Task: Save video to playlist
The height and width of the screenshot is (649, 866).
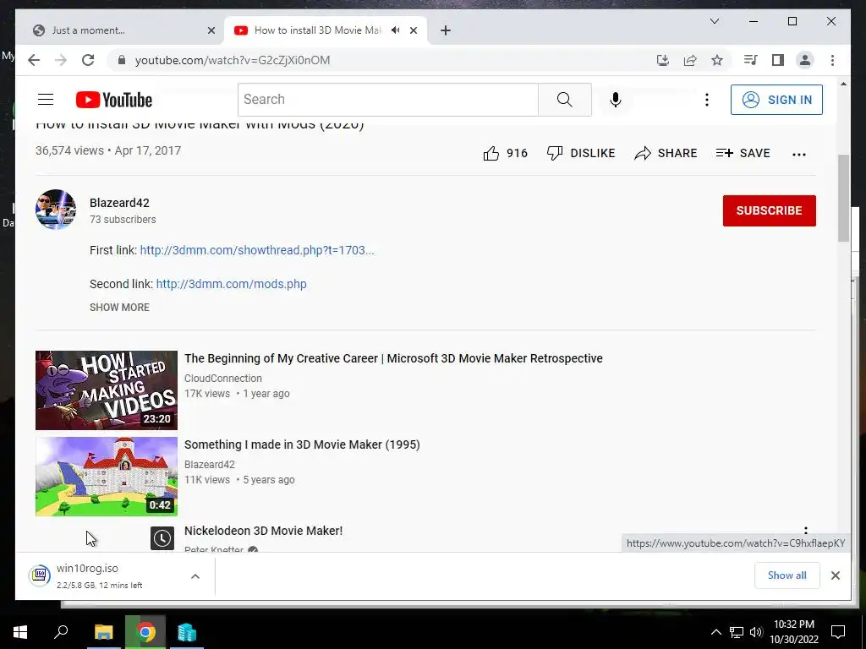Action: pos(743,153)
